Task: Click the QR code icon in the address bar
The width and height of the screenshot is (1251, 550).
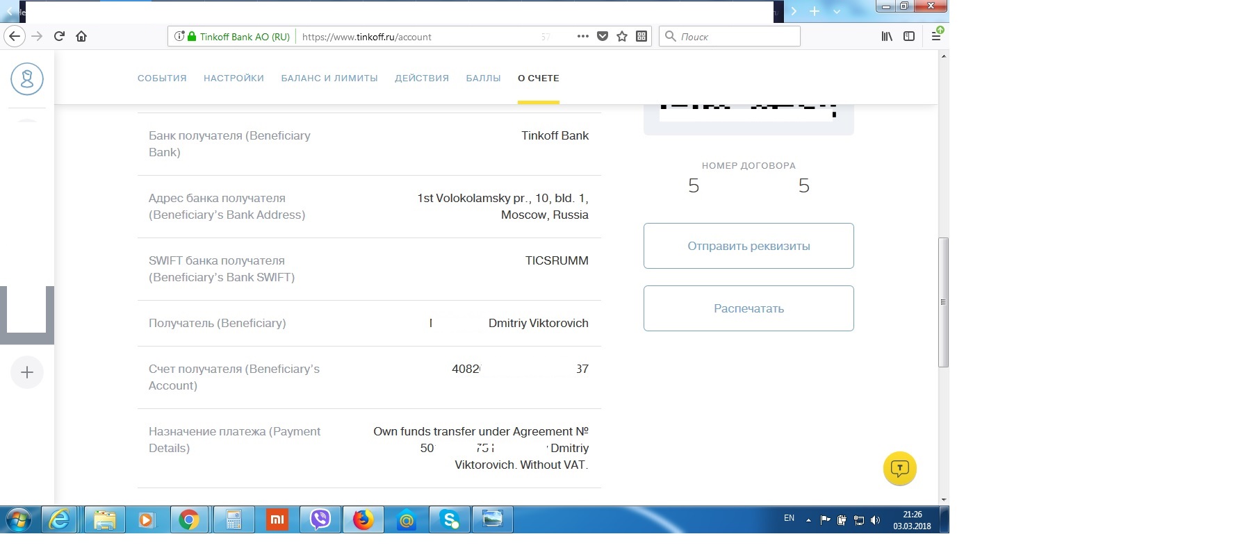Action: pos(641,36)
